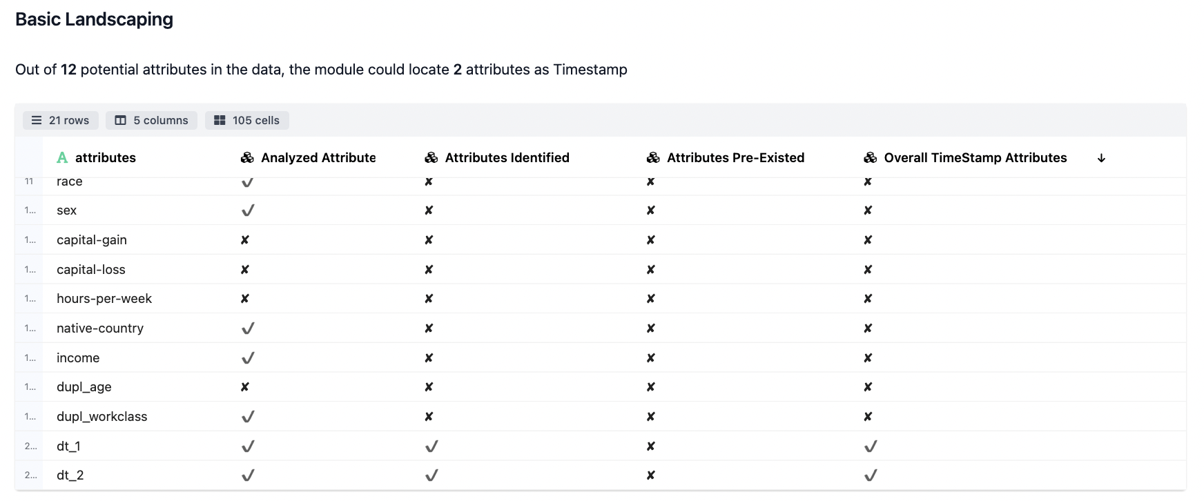Click the grid icon beside 105 cells
The height and width of the screenshot is (501, 1204).
pyautogui.click(x=220, y=120)
